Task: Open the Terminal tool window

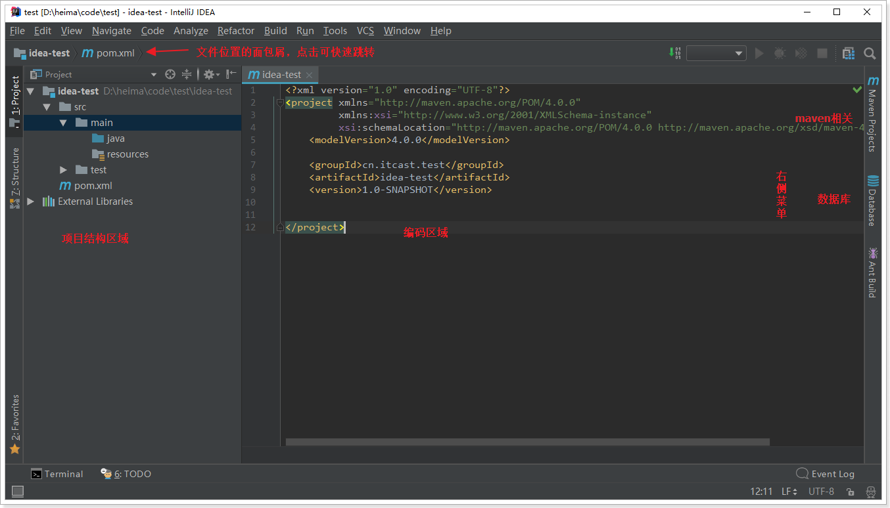Action: 57,474
